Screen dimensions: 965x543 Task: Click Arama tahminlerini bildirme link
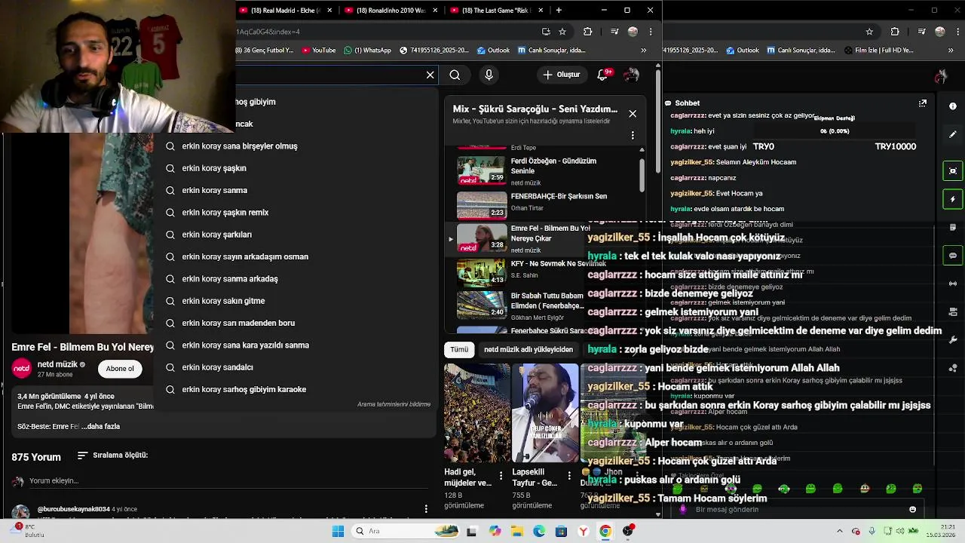[394, 404]
